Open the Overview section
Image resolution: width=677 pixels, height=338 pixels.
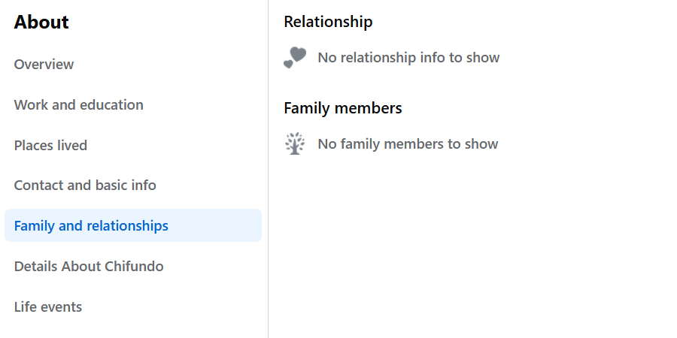pyautogui.click(x=44, y=65)
